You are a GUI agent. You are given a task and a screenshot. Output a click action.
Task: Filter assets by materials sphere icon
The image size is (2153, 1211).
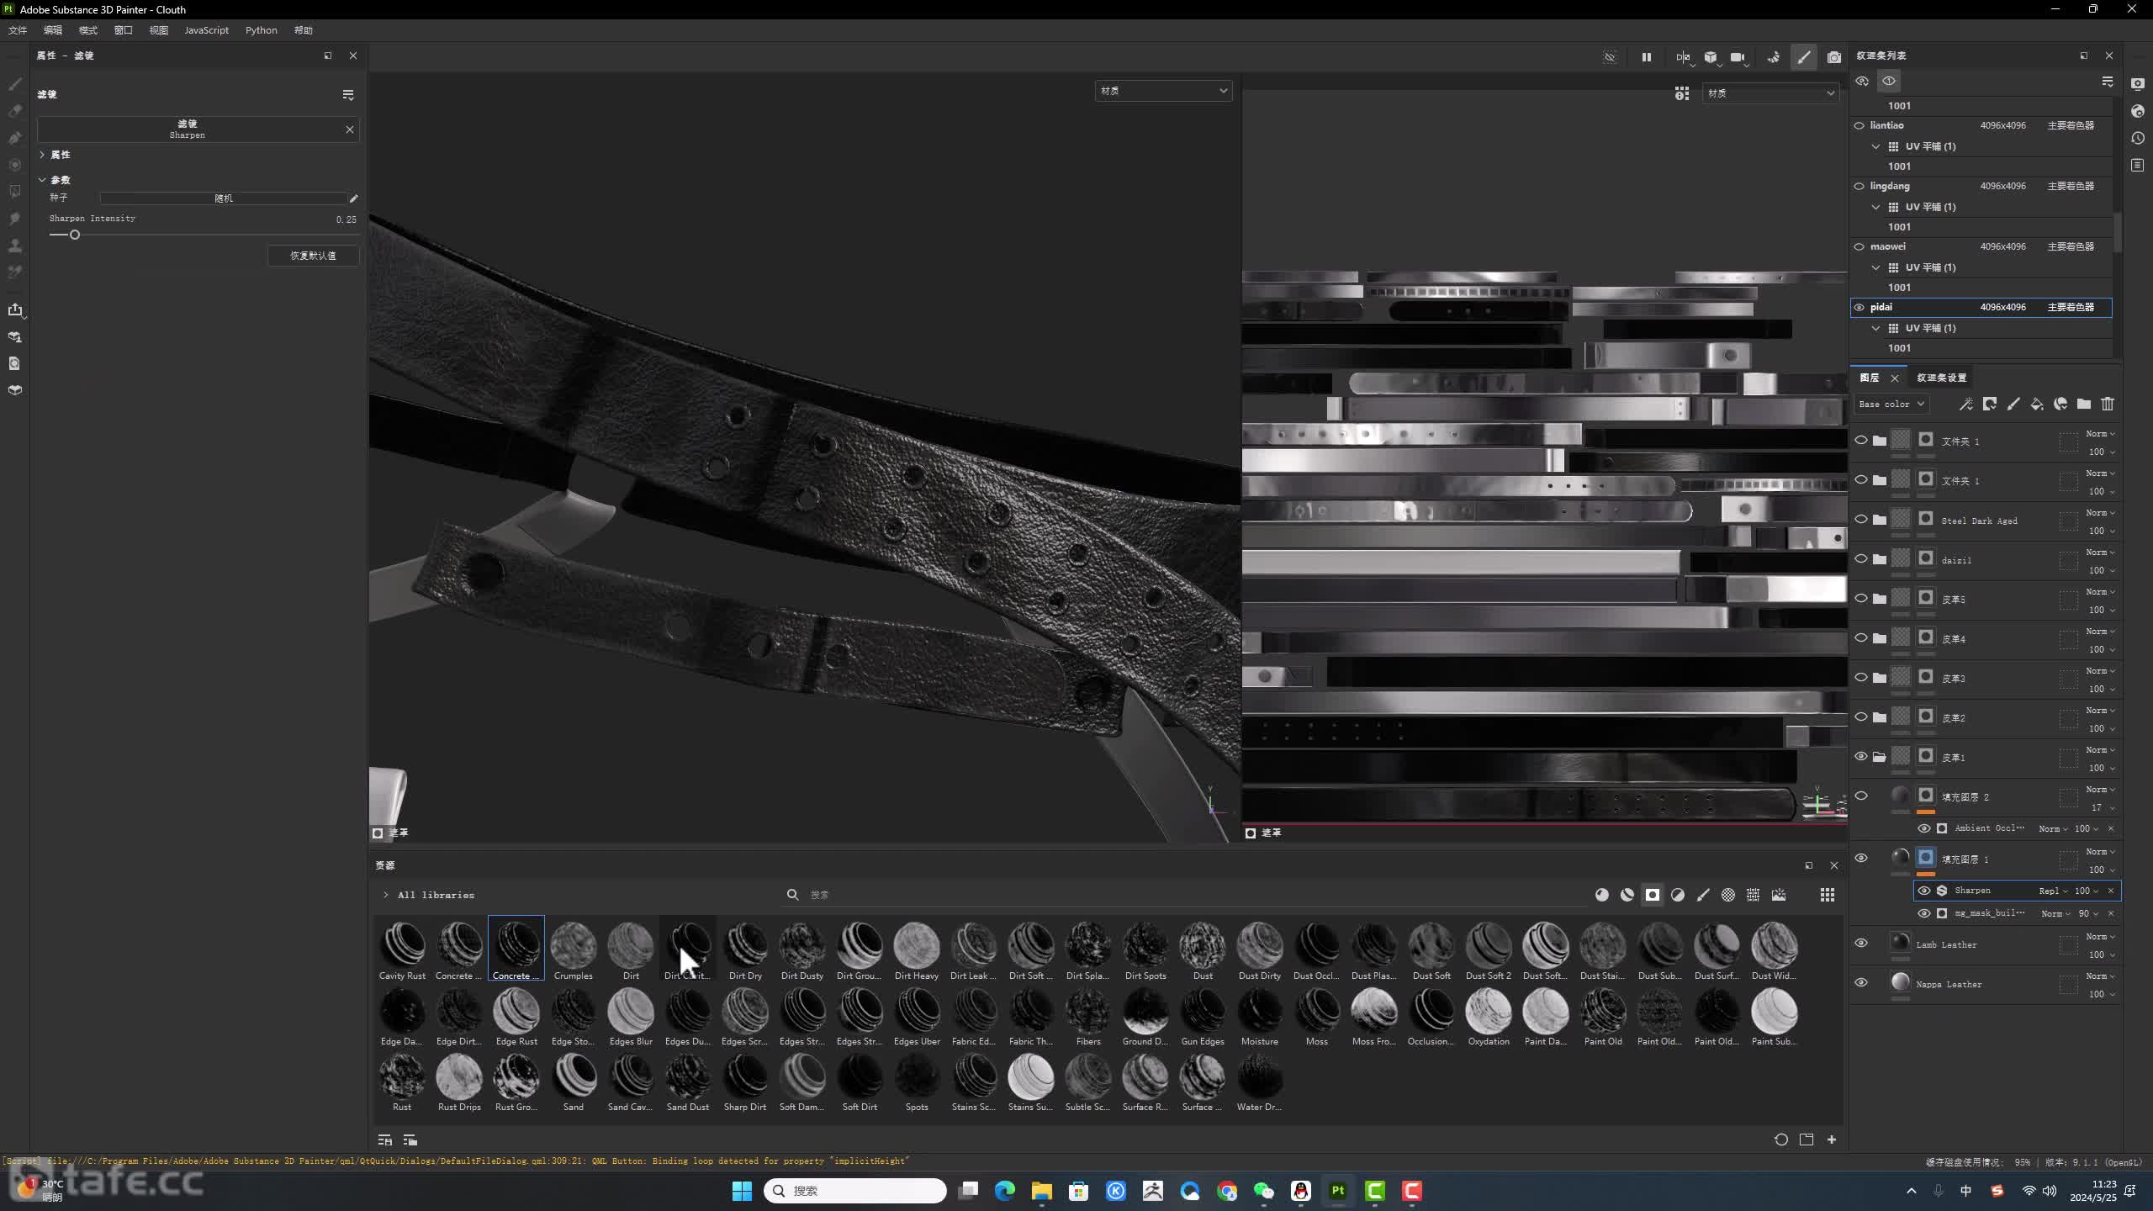pyautogui.click(x=1601, y=895)
